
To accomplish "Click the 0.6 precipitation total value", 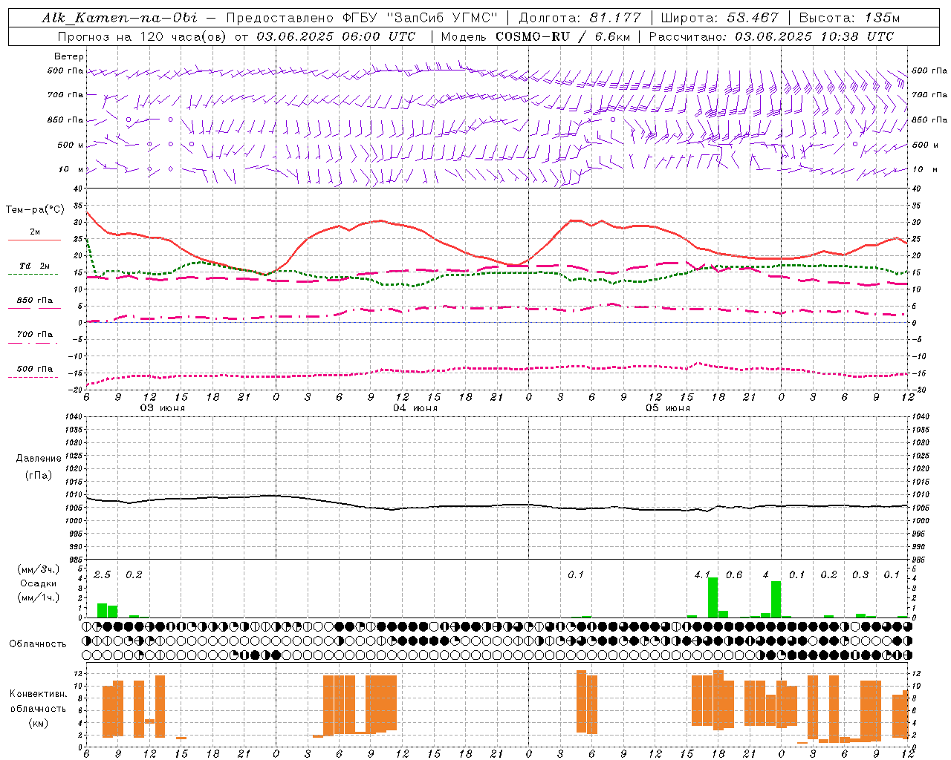I will [x=733, y=574].
